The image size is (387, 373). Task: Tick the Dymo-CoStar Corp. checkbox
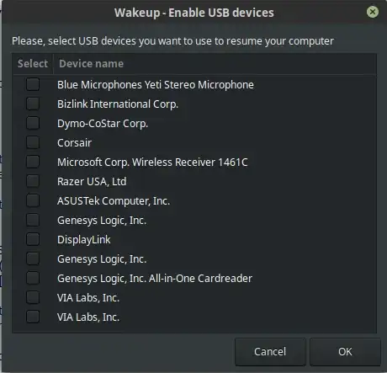33,123
